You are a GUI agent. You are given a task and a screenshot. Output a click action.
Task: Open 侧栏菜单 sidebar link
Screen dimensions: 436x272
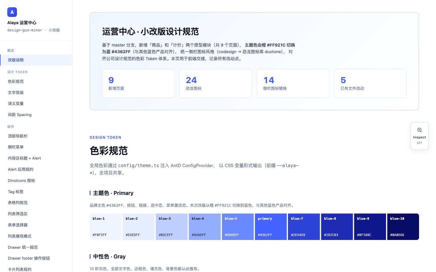(36, 147)
